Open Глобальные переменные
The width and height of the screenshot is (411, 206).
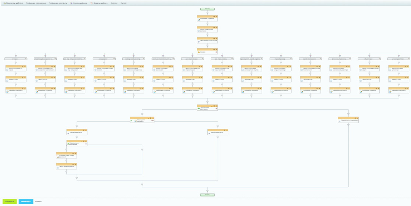[36, 3]
